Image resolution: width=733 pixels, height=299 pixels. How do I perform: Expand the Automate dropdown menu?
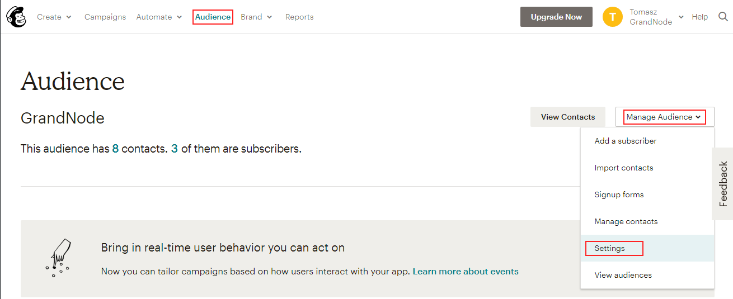159,17
